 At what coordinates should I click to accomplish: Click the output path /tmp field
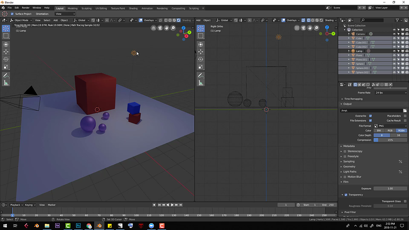click(371, 110)
